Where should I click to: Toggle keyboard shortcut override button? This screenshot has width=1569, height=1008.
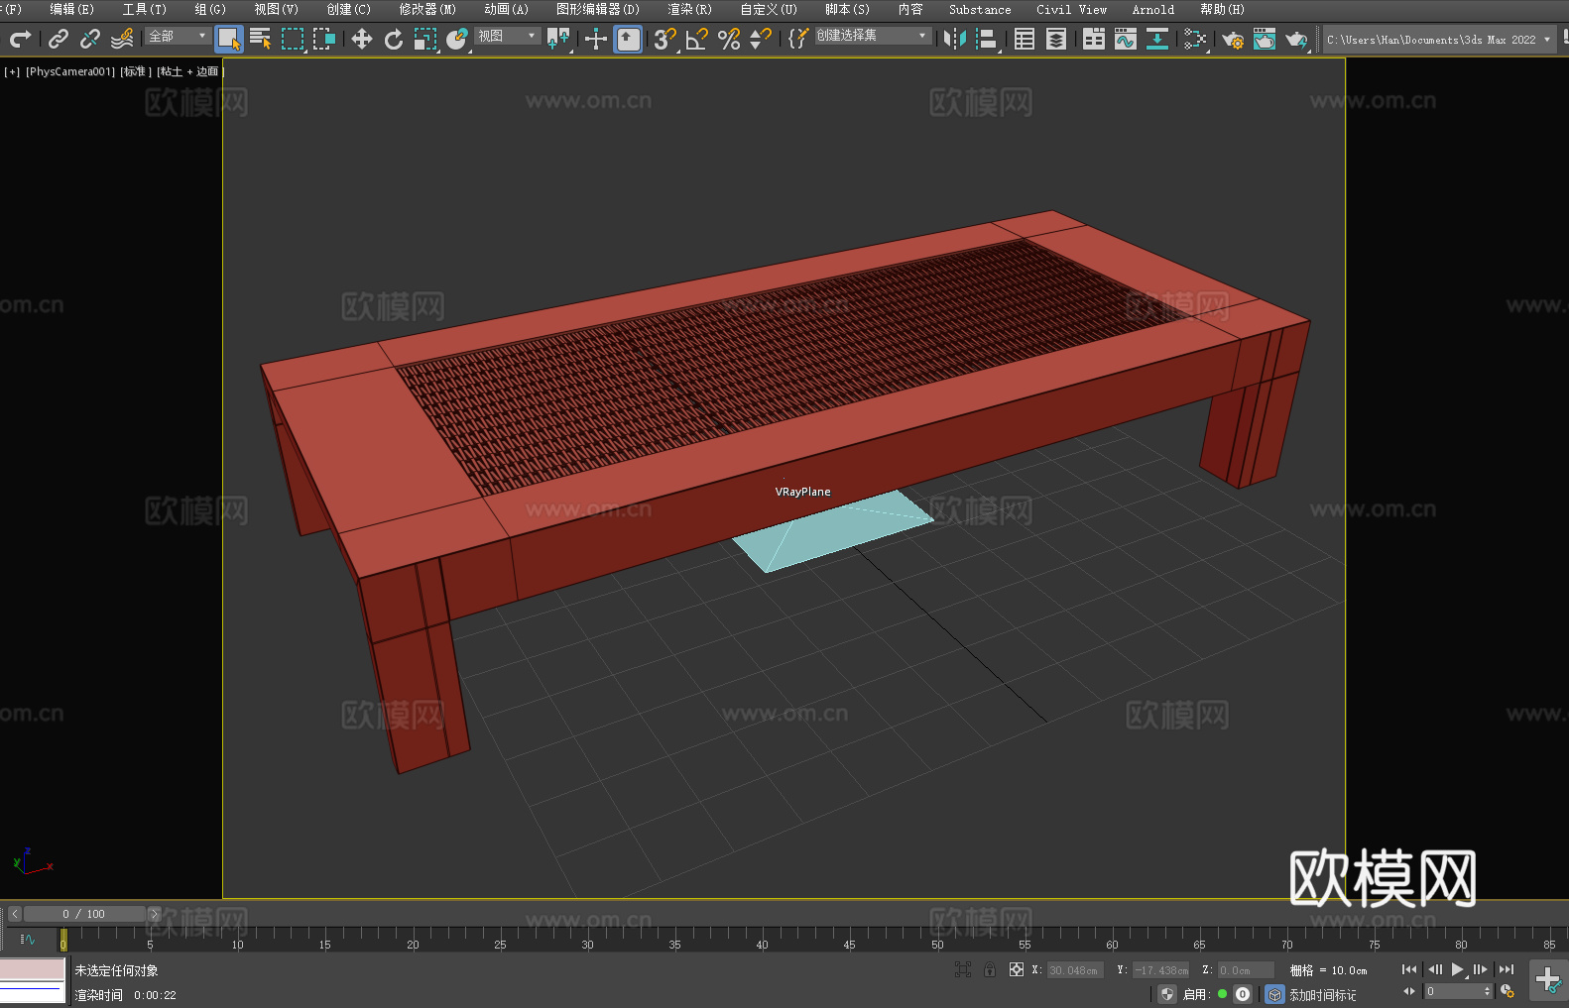628,39
